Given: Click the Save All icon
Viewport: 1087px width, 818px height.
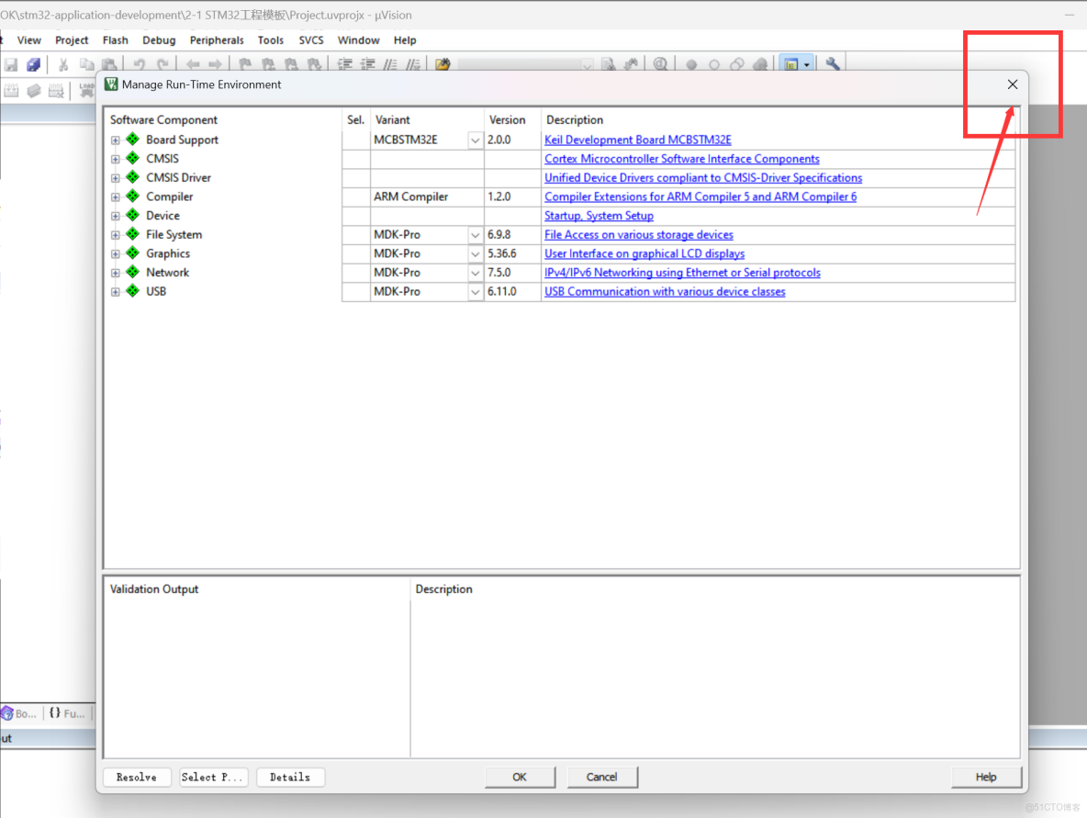Looking at the screenshot, I should click(x=33, y=64).
